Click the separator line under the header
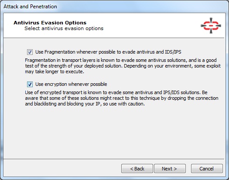 point(114,38)
